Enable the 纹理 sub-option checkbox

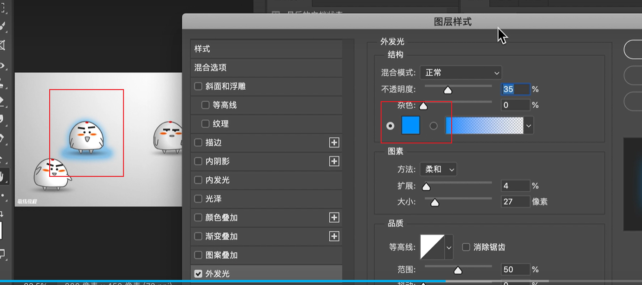pos(206,124)
